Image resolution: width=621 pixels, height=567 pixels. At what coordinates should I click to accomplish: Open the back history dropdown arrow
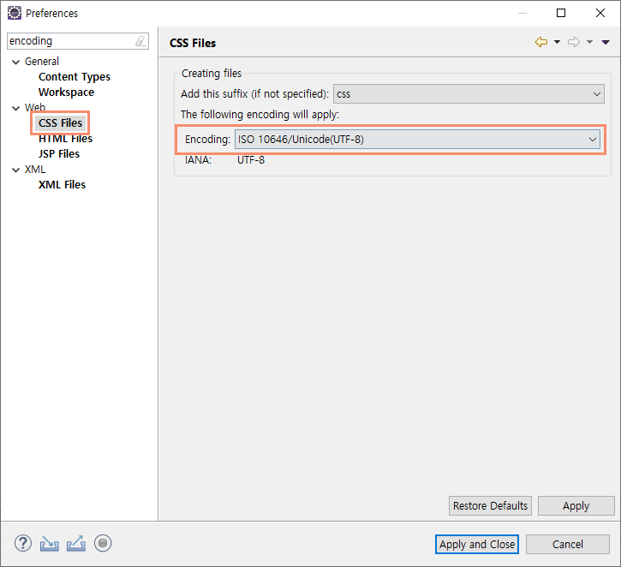(x=557, y=42)
